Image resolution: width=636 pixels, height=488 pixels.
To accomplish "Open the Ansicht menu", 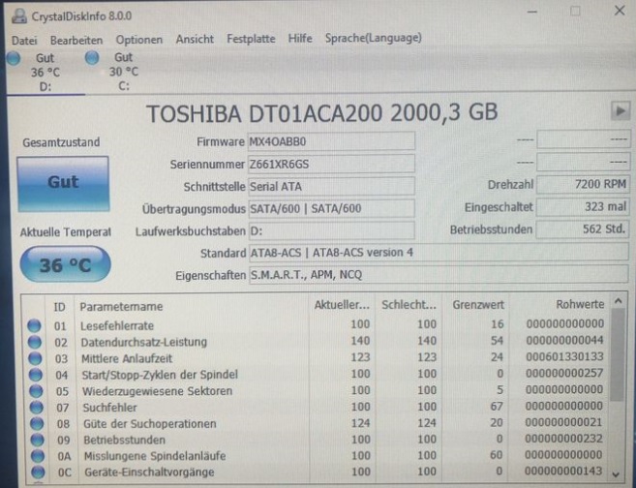I will pyautogui.click(x=195, y=40).
